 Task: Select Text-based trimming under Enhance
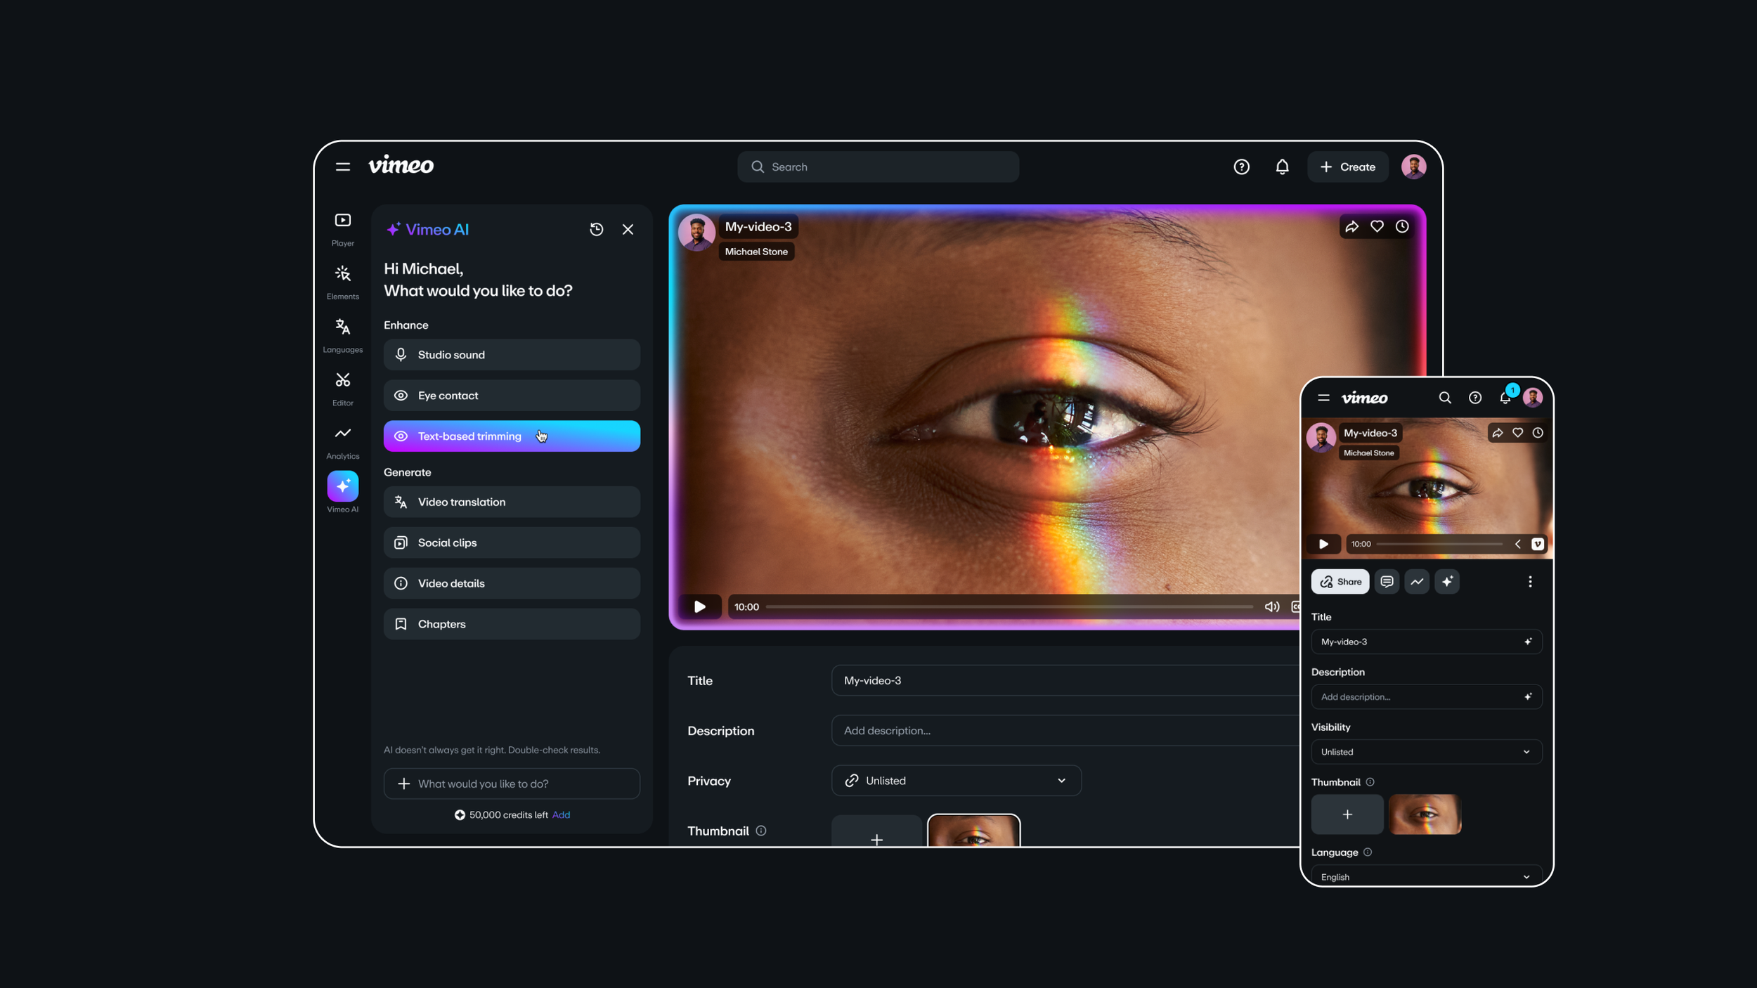(511, 436)
